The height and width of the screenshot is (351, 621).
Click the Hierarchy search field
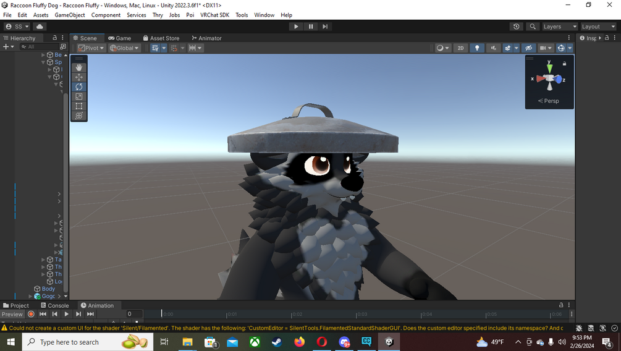[39, 47]
